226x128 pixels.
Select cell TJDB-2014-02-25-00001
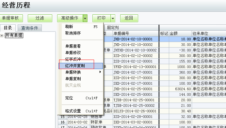point(136,100)
